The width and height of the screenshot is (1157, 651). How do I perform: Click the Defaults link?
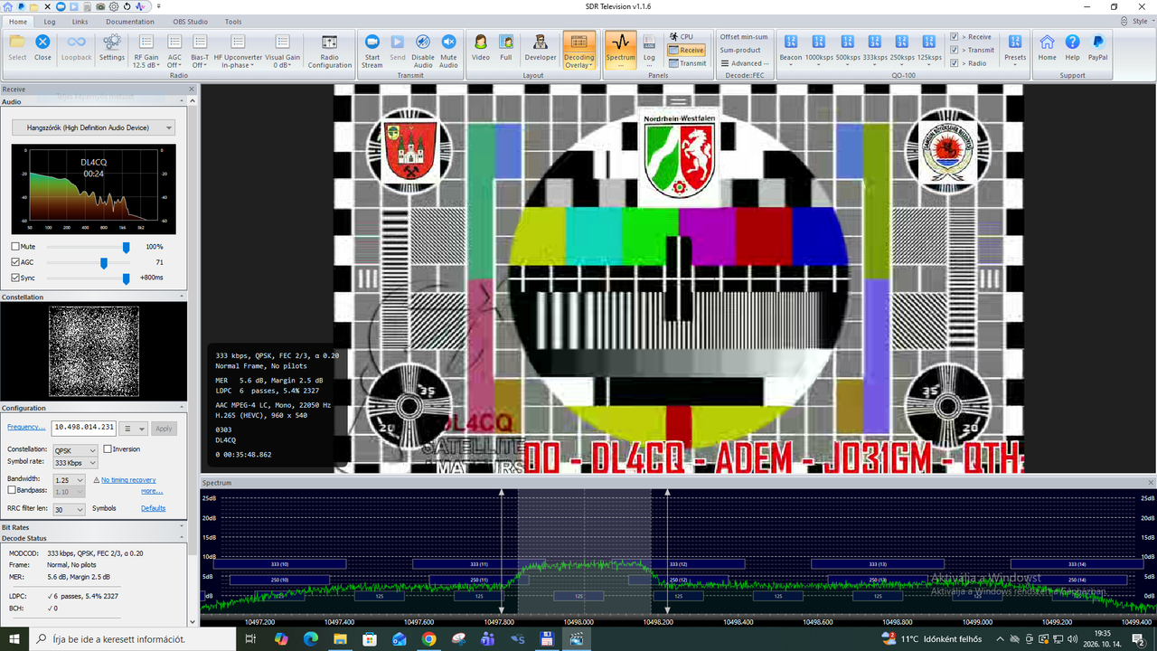pyautogui.click(x=154, y=508)
